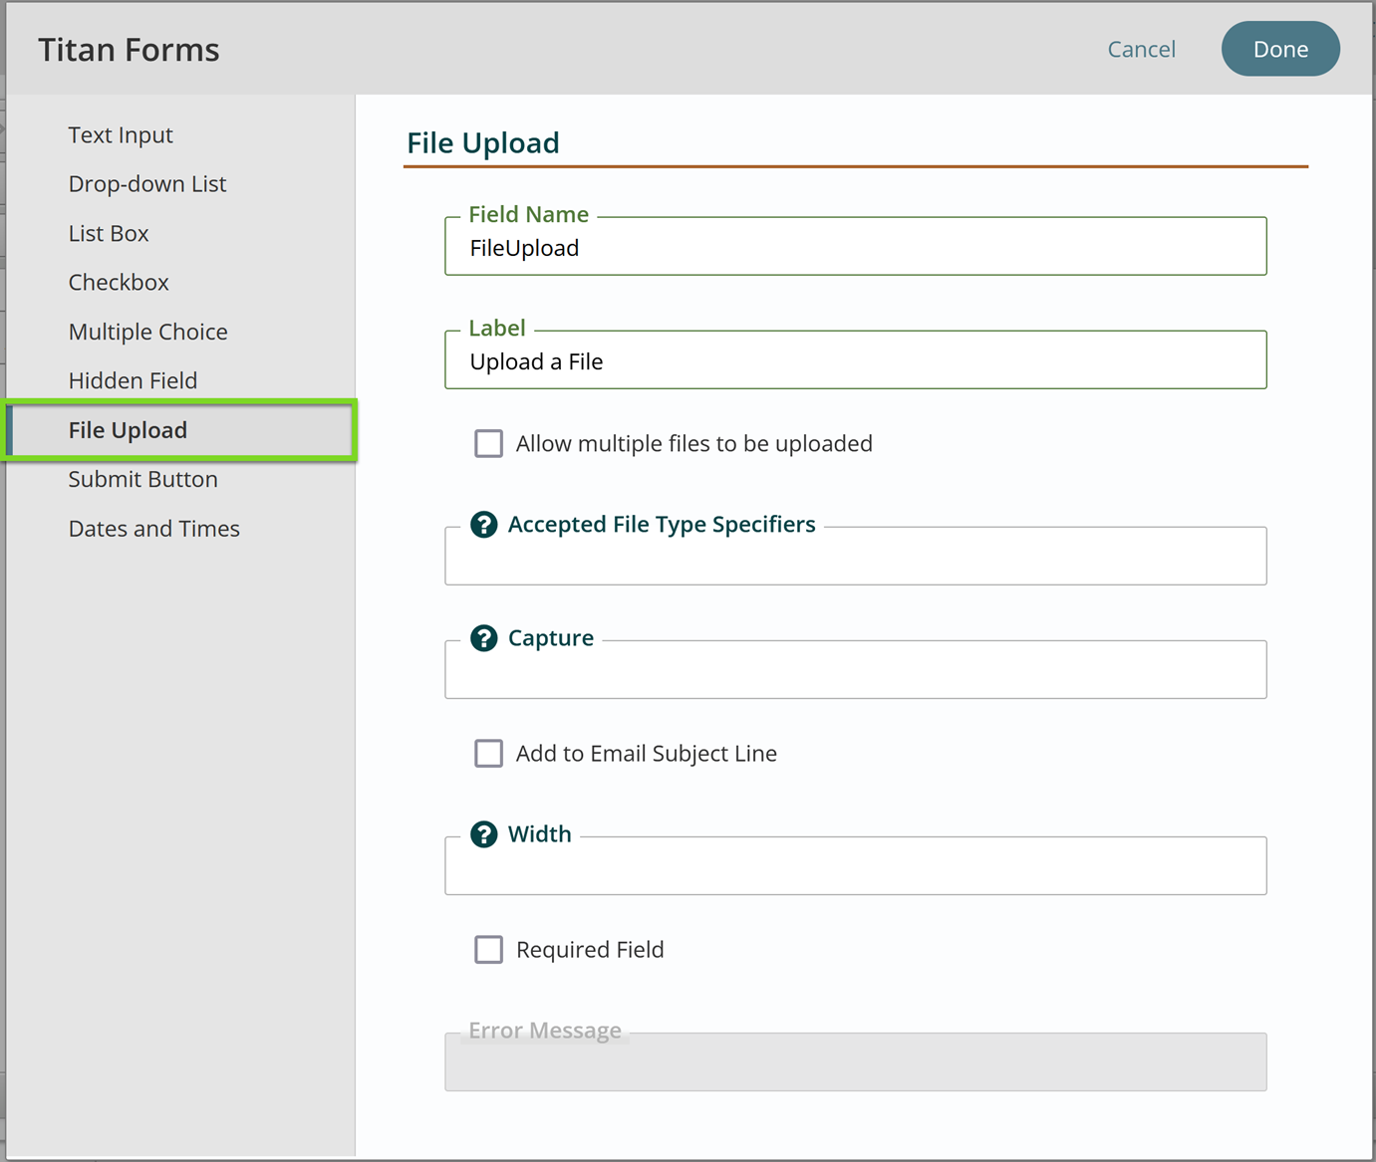Choose List Box from the sidebar
Screen dimensions: 1376x1162
pyautogui.click(x=109, y=233)
